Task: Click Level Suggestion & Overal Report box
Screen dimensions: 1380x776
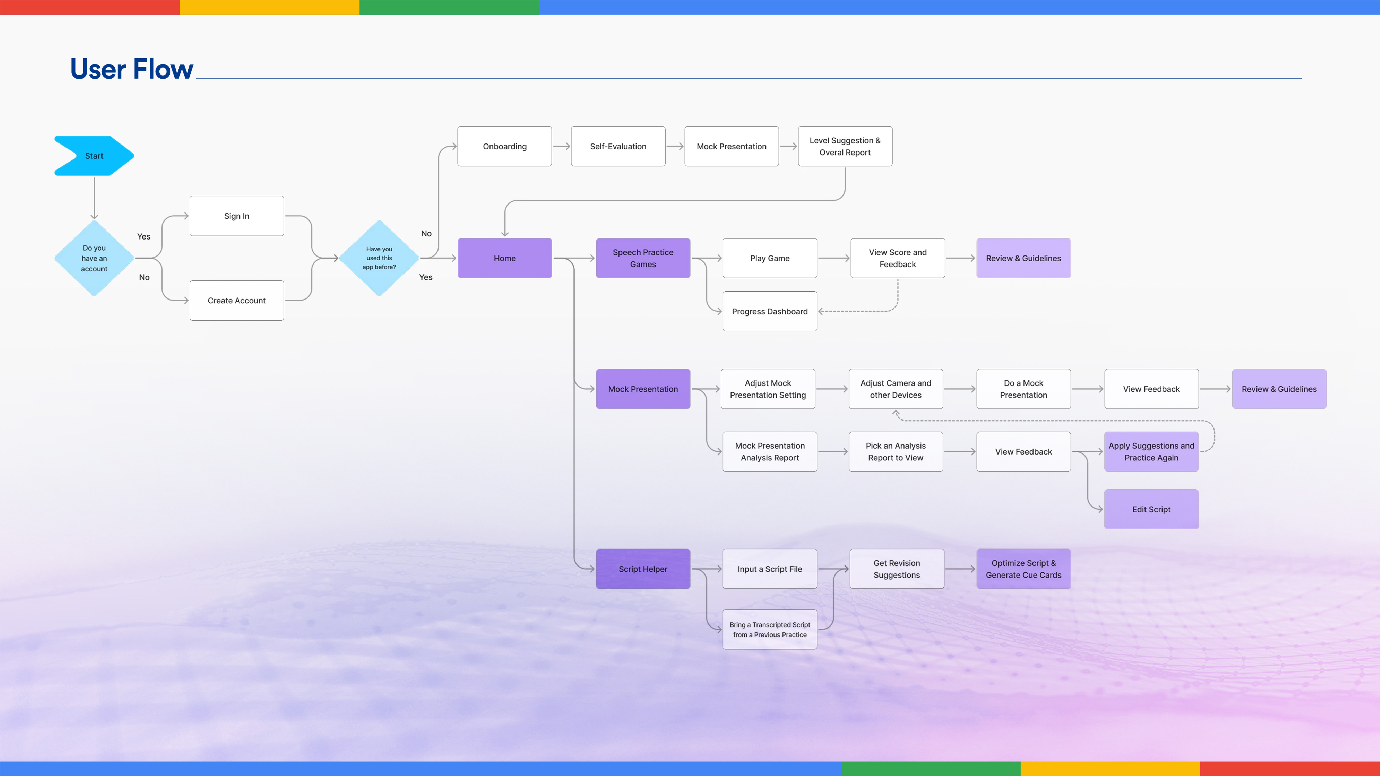Action: coord(845,146)
